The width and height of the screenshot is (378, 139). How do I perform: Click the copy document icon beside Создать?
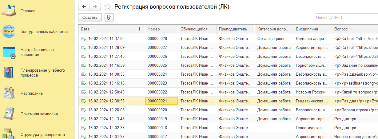point(109,18)
